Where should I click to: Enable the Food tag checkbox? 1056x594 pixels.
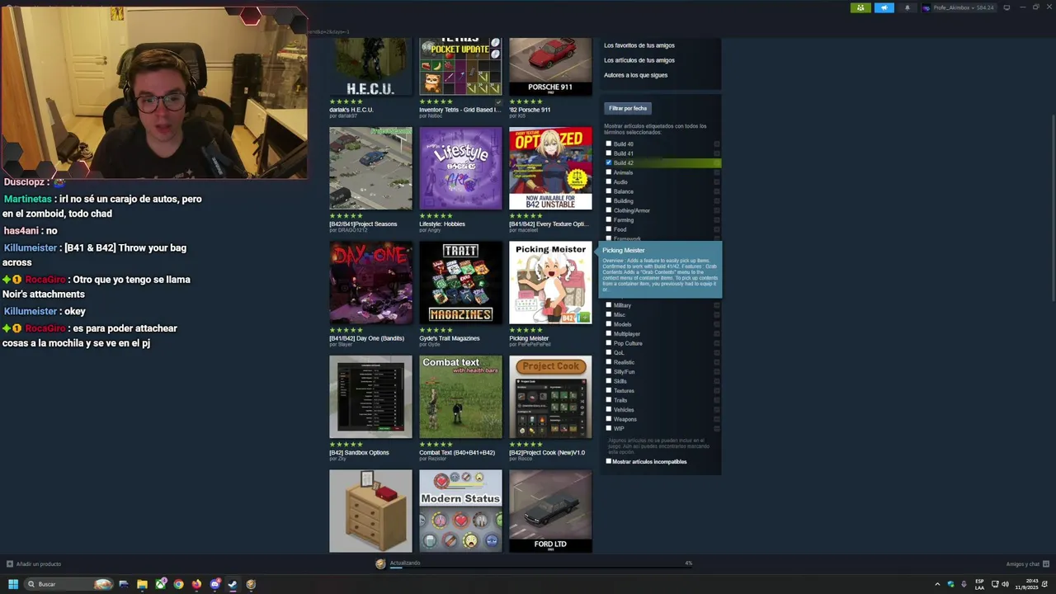click(609, 229)
